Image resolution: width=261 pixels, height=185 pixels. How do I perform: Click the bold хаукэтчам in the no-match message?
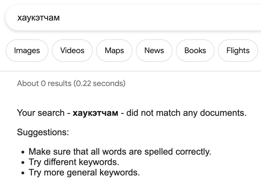click(x=95, y=113)
